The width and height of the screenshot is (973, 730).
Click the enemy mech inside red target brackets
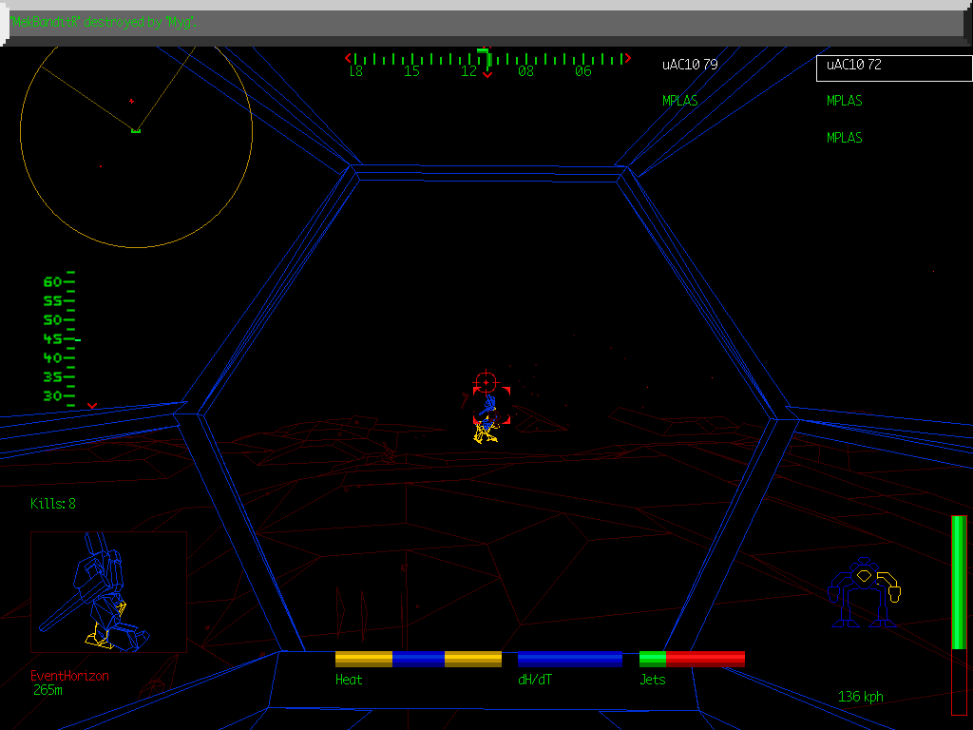487,420
